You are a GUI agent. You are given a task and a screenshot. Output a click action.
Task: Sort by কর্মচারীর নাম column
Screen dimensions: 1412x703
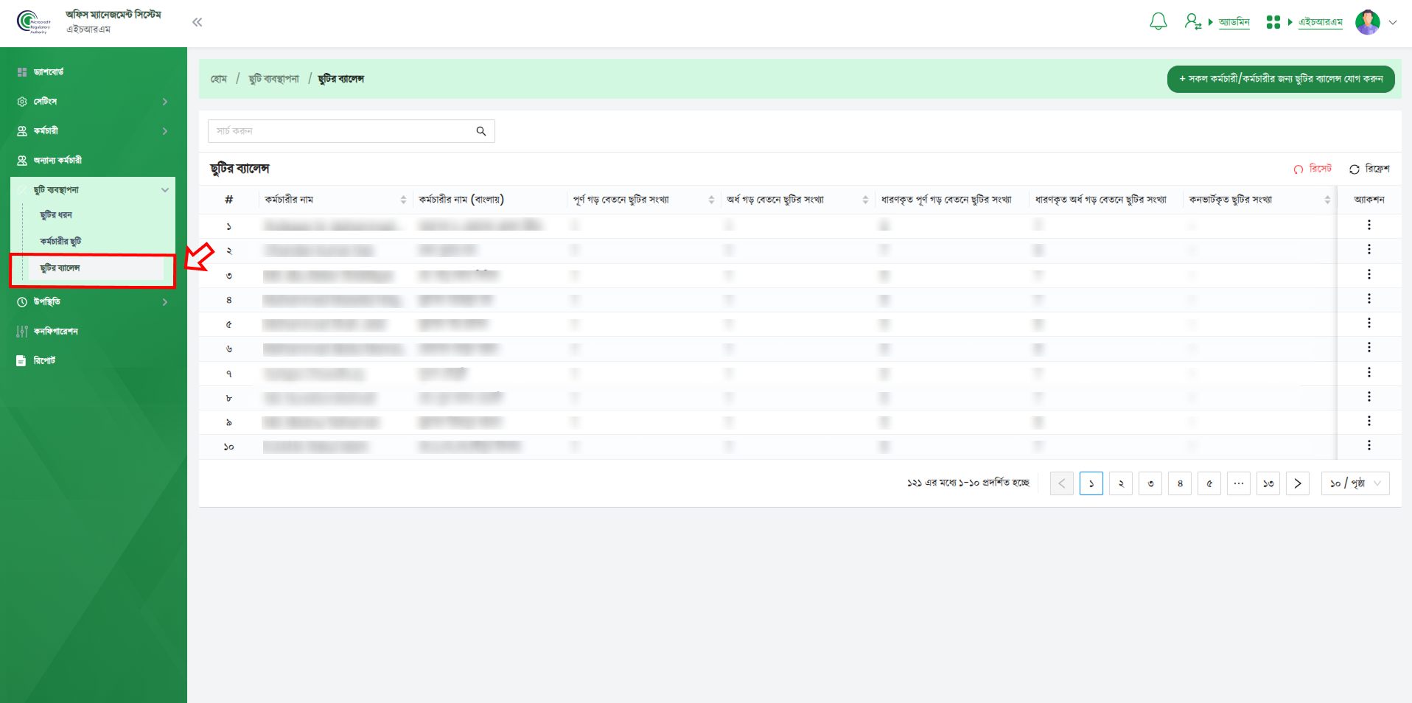(403, 200)
